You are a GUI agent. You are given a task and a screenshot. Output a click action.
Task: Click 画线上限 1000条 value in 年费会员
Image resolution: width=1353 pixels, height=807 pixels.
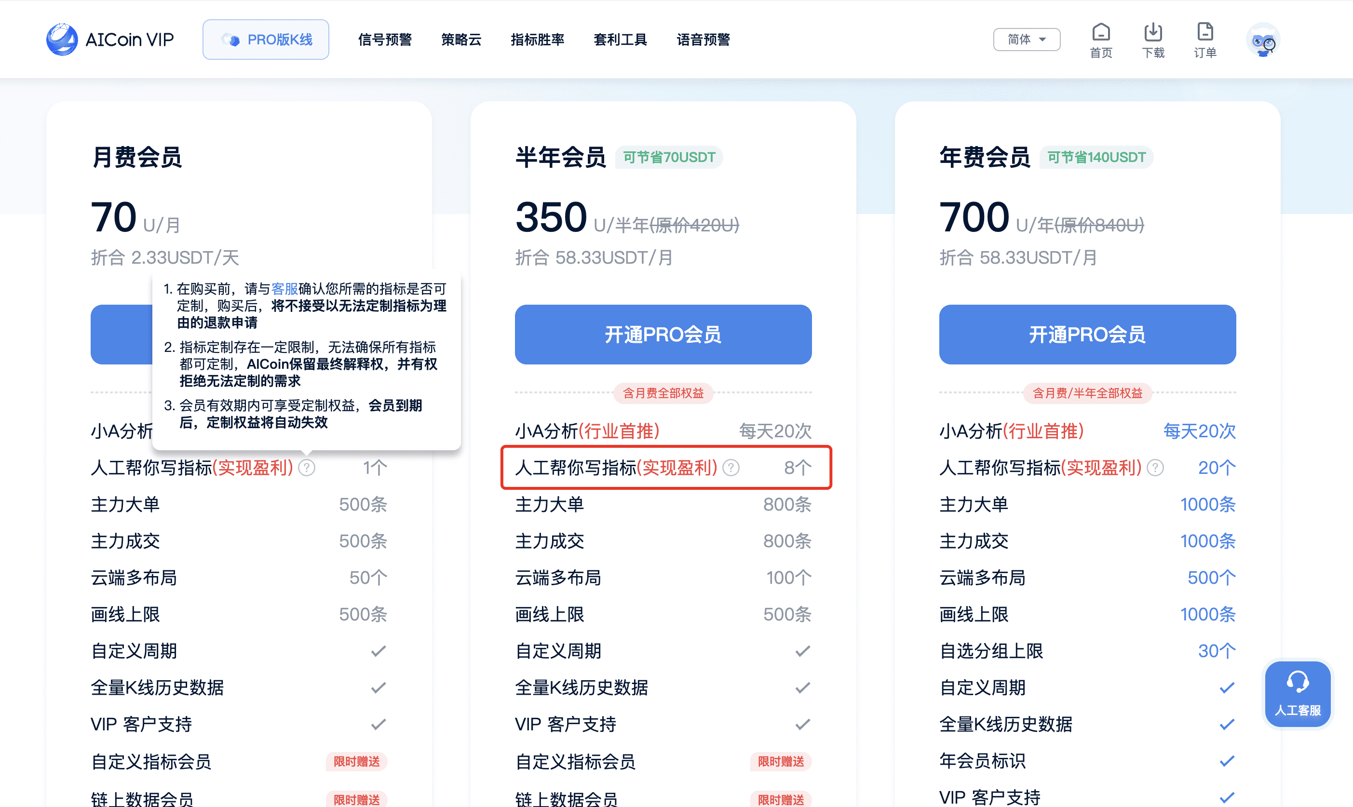pos(1208,614)
